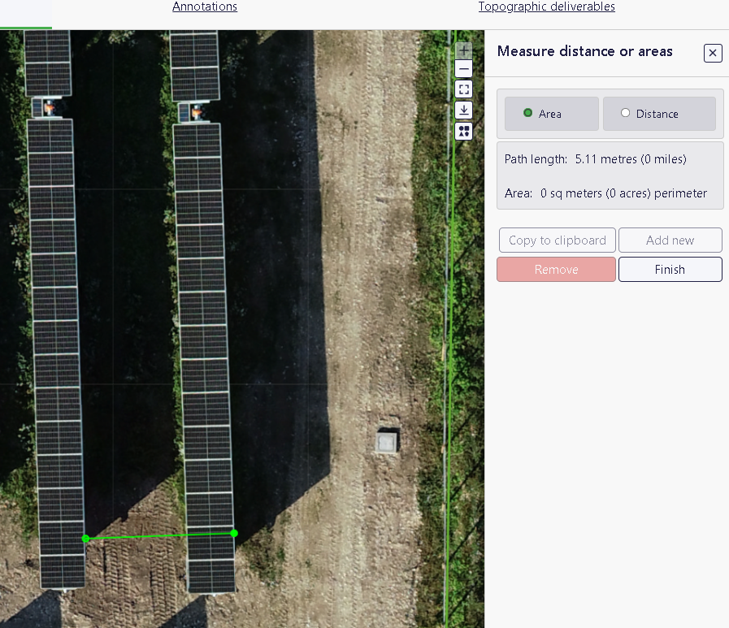
Task: Toggle fullscreen map view
Action: coord(463,89)
